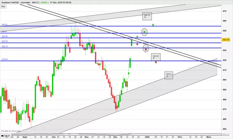Viewport: 233px width, 139px height.
Task: Click the Données fin de journée note
Action: click(11, 131)
